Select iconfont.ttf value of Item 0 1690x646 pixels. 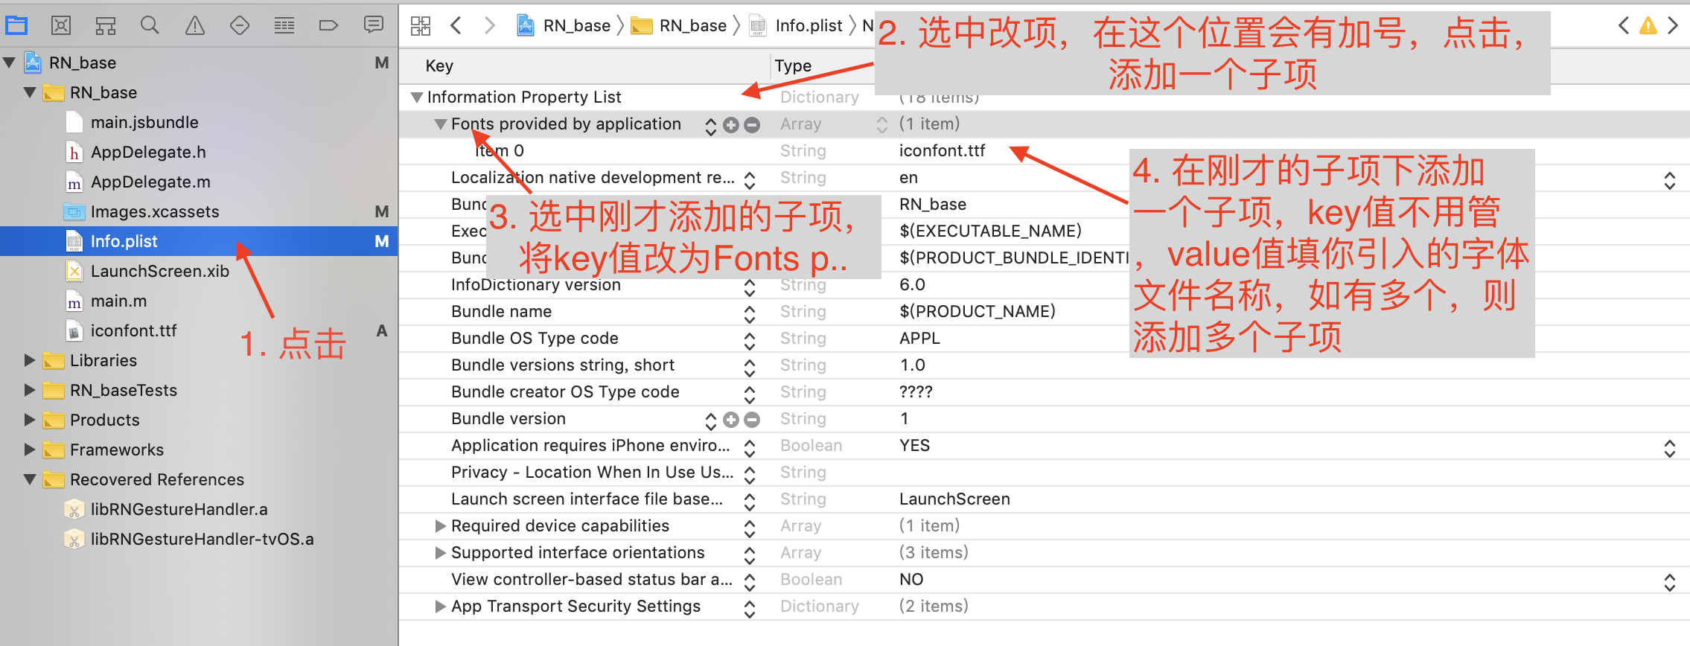(x=942, y=151)
